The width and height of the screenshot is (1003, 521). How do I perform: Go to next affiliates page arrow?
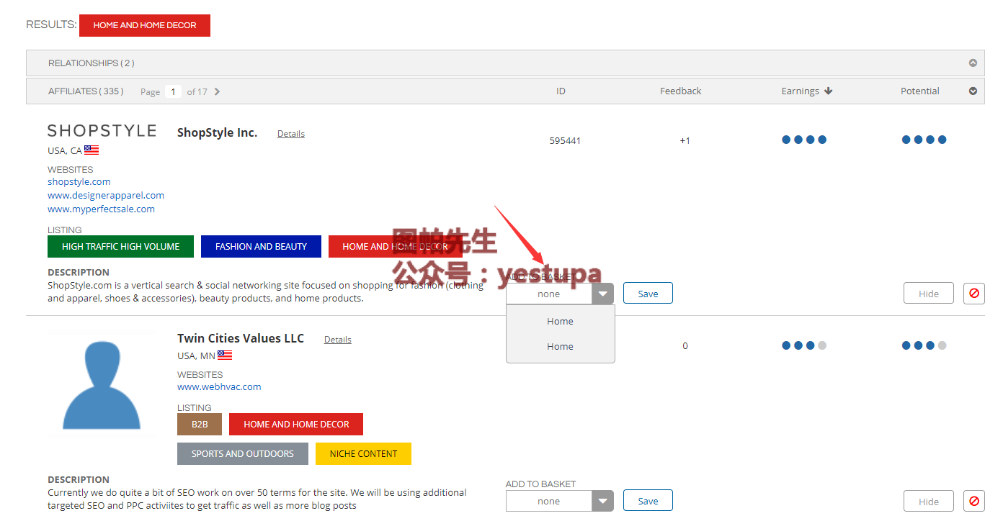[x=217, y=91]
